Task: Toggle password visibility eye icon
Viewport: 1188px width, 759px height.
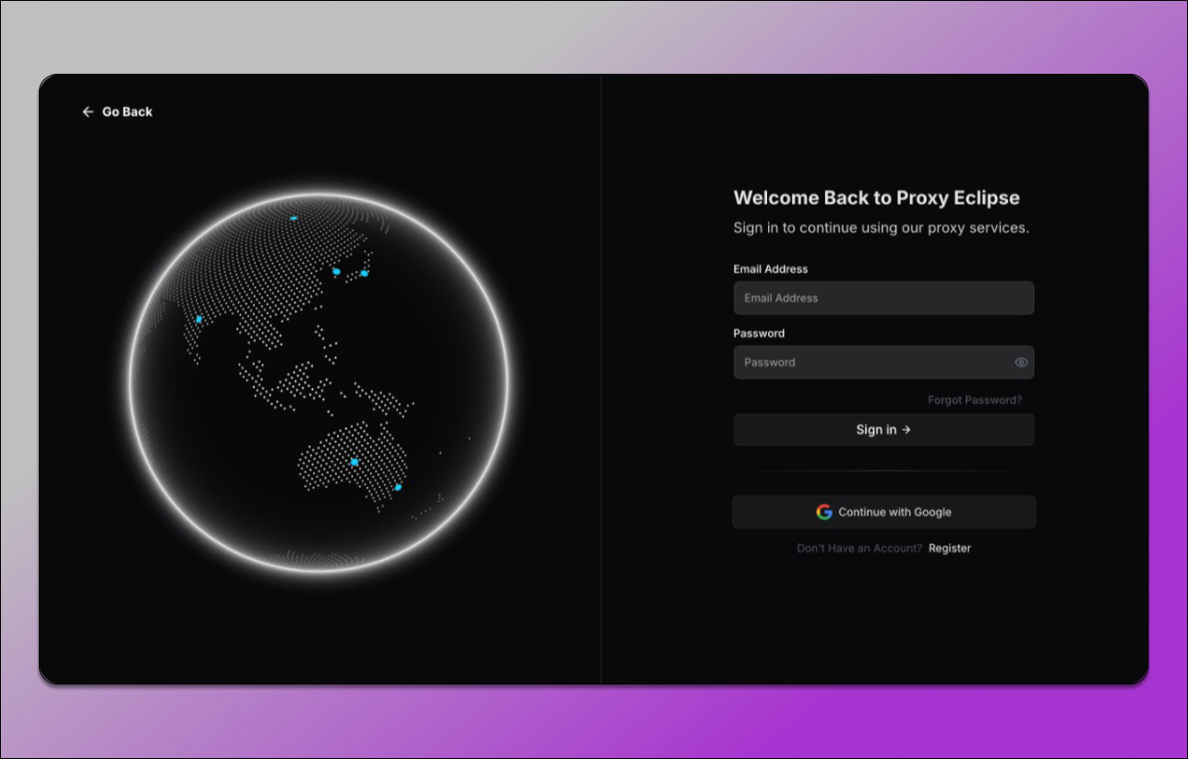Action: tap(1021, 362)
